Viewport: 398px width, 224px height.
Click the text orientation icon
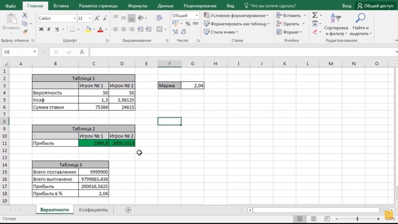[140, 18]
